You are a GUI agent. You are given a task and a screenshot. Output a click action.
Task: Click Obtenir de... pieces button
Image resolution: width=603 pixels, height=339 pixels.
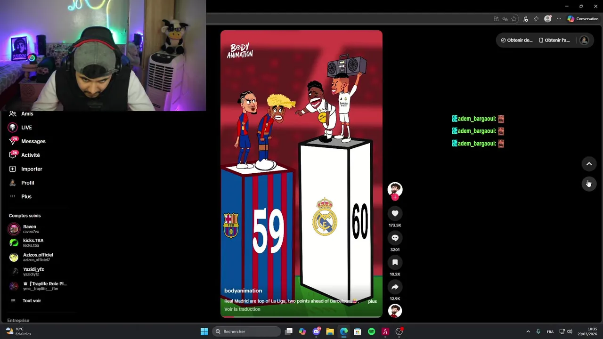pos(517,40)
